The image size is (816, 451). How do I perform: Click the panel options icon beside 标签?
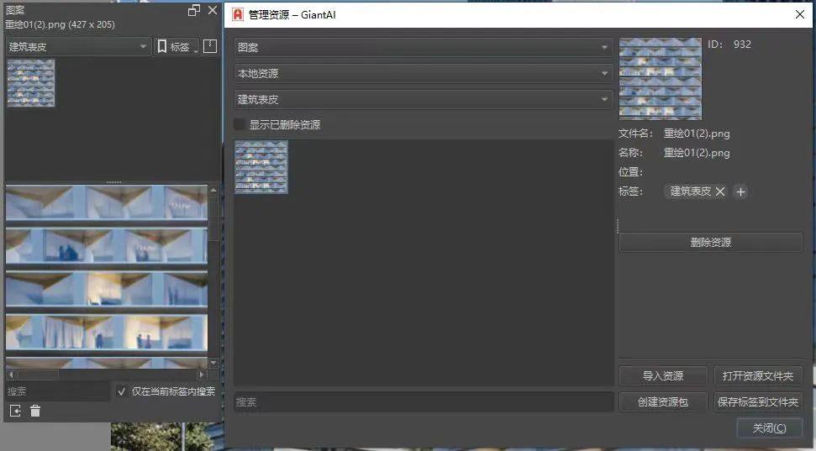tap(210, 46)
